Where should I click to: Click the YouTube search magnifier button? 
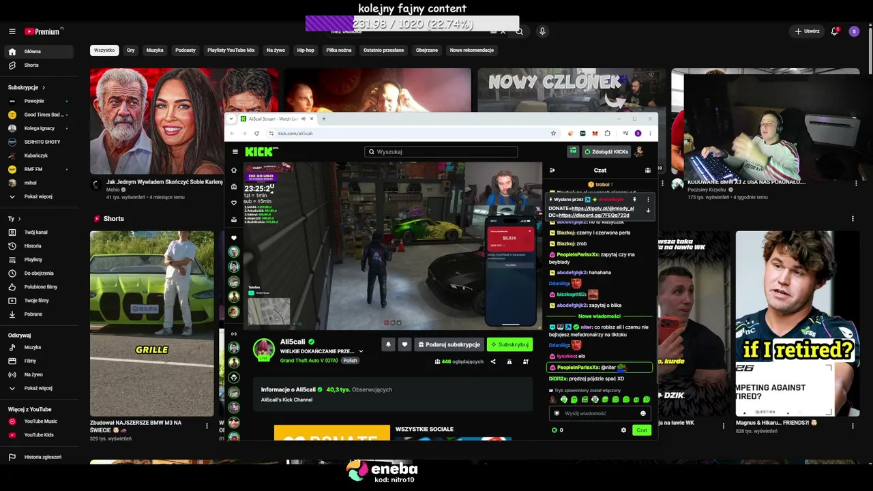tap(520, 31)
